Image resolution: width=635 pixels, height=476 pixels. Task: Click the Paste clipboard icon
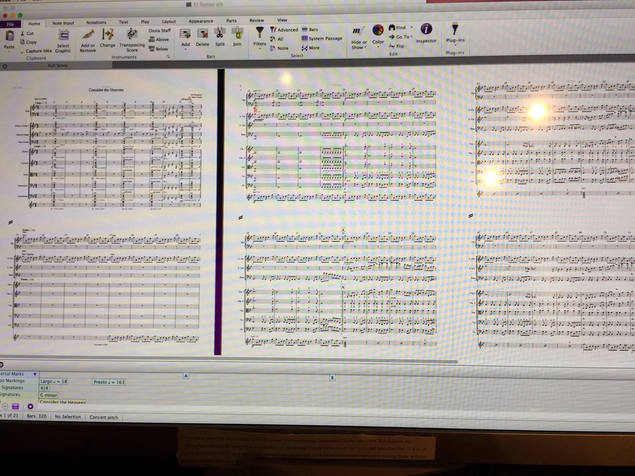pyautogui.click(x=9, y=37)
